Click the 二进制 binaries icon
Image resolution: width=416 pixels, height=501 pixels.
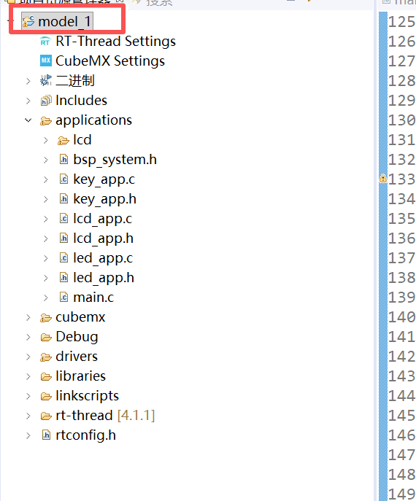46,80
